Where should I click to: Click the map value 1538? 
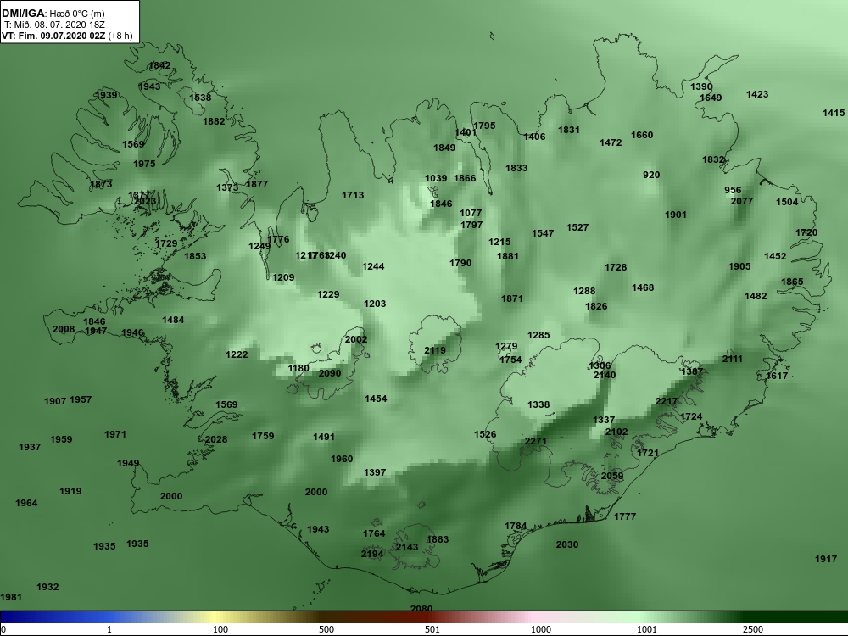(200, 98)
